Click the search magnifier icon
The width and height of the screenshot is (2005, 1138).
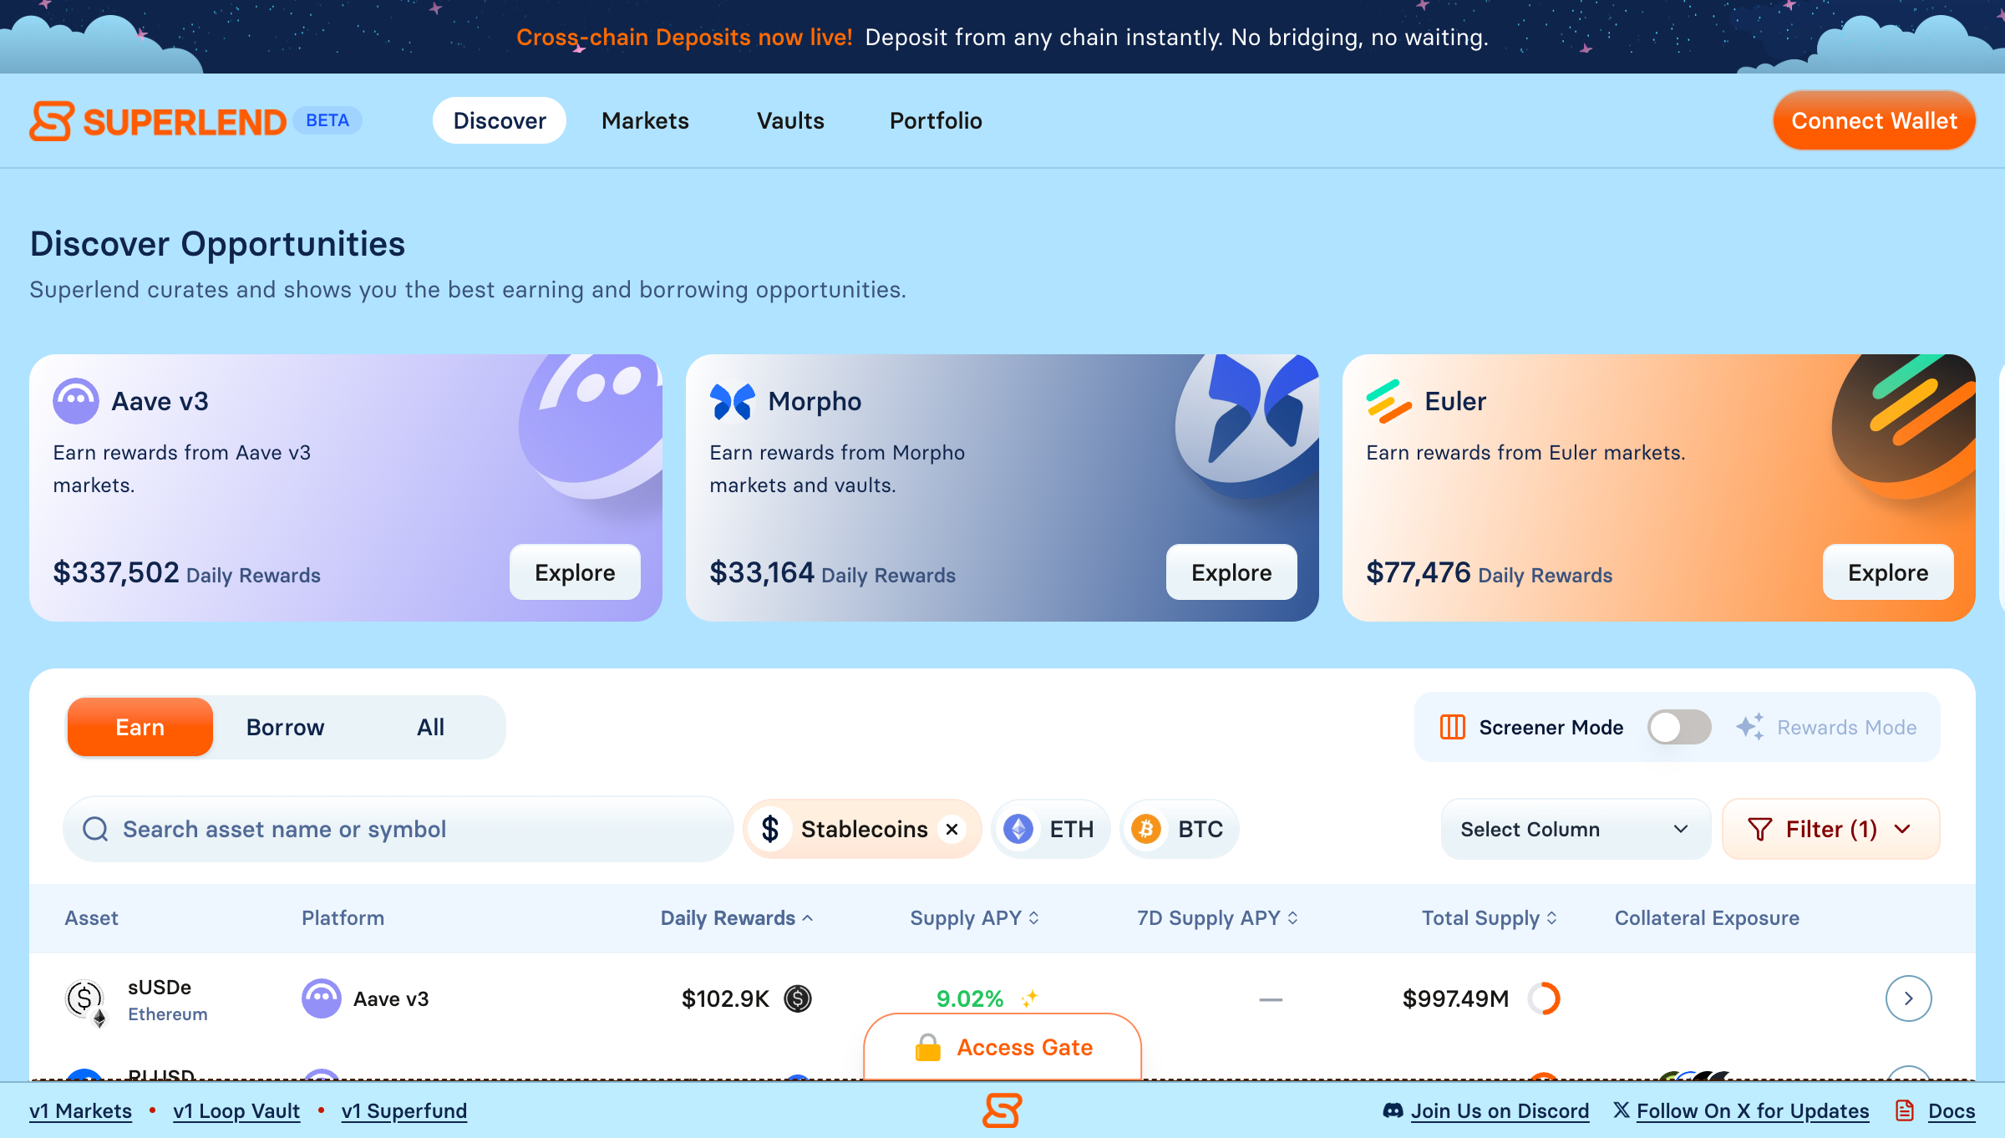click(95, 829)
